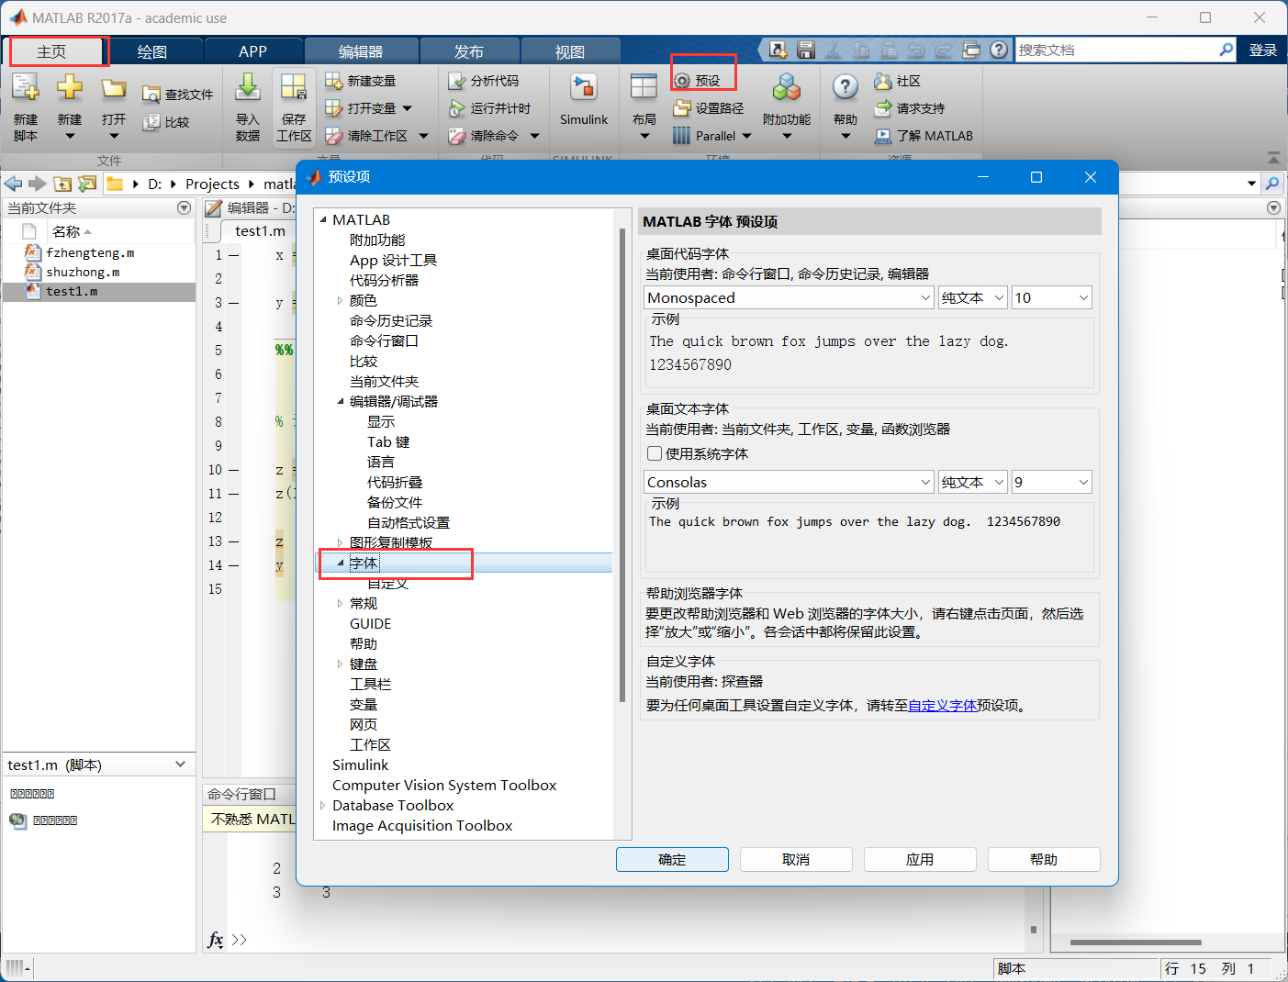Click Set Path (设置路径)
This screenshot has height=982, width=1288.
click(x=709, y=108)
